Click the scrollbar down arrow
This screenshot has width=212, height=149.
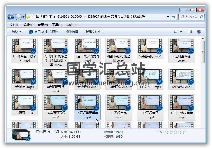tap(203, 126)
